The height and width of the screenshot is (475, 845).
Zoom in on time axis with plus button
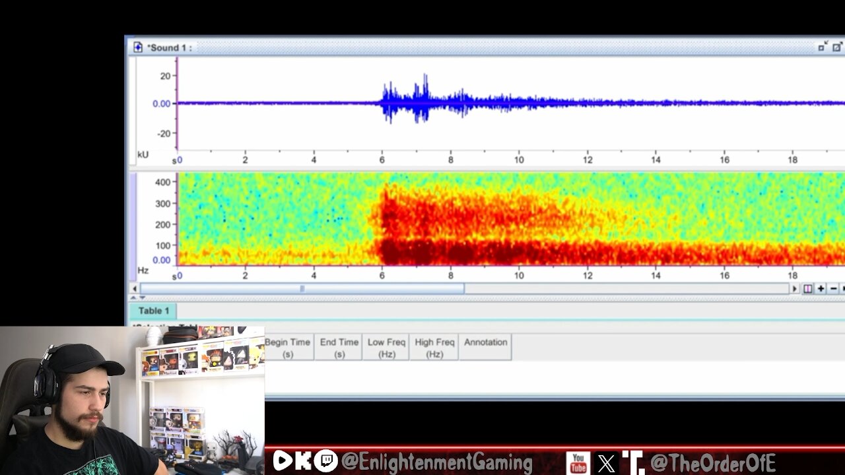point(821,288)
